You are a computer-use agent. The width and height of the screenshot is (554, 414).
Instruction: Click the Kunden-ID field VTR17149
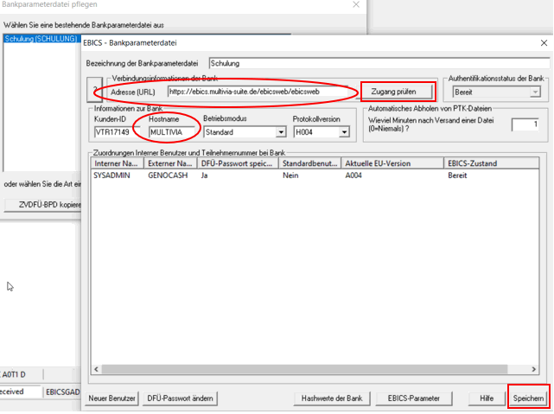[x=116, y=132]
